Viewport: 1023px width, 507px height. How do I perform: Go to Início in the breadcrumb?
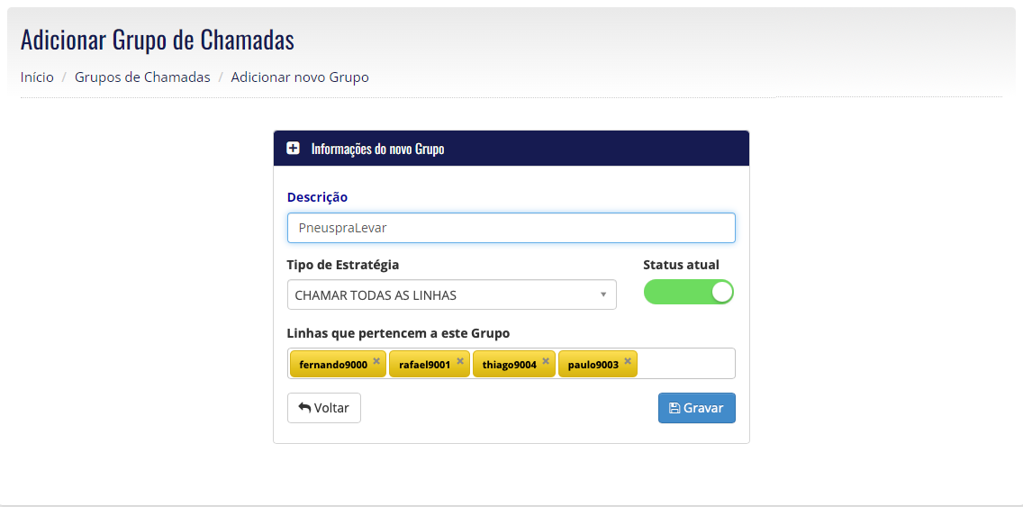(x=37, y=77)
